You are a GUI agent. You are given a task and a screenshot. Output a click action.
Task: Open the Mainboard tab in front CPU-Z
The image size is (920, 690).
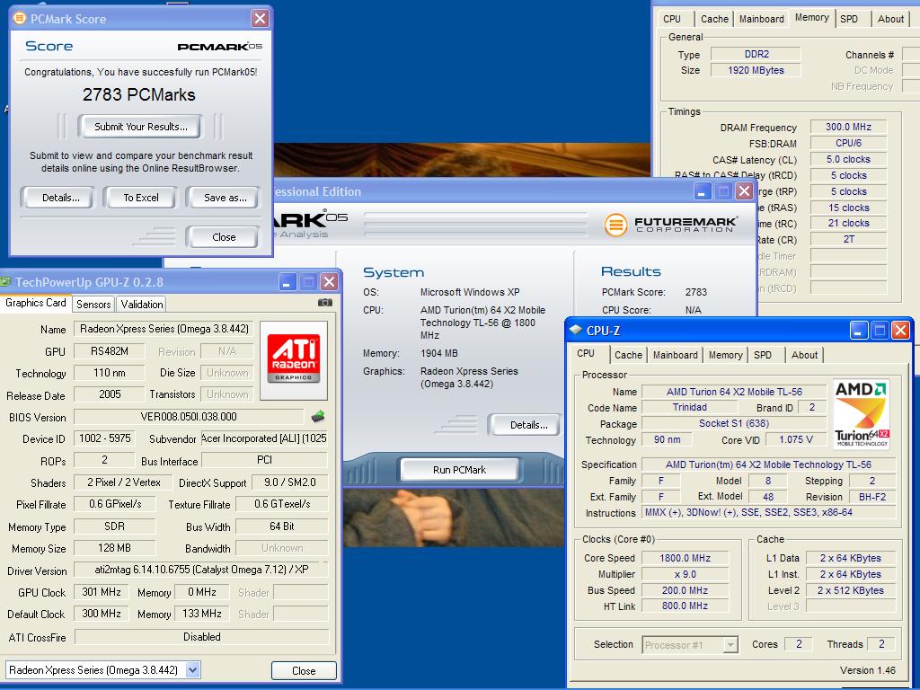675,355
